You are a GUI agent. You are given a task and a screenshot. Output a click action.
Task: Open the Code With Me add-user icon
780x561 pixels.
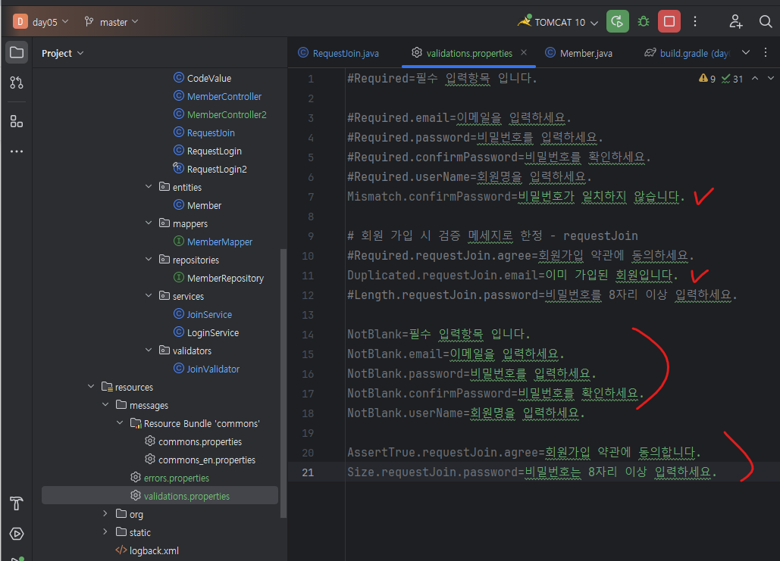coord(735,21)
